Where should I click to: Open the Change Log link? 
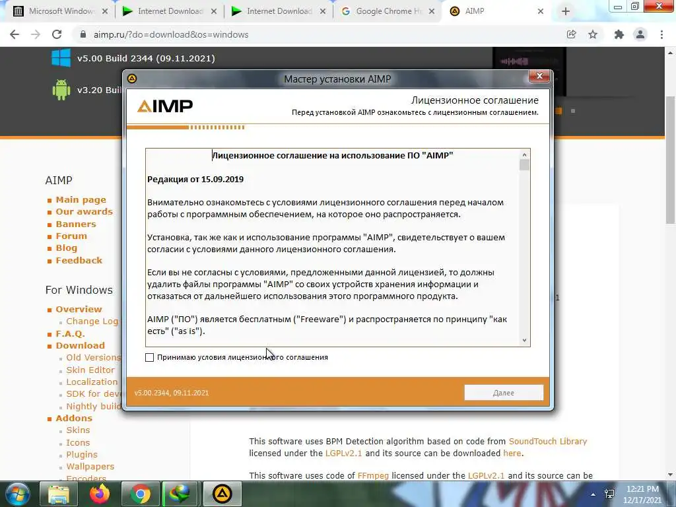pyautogui.click(x=92, y=321)
